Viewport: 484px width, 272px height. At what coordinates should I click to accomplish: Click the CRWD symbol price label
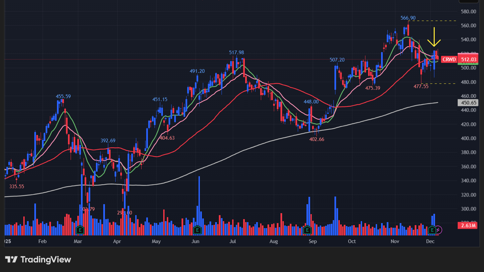[x=448, y=60]
